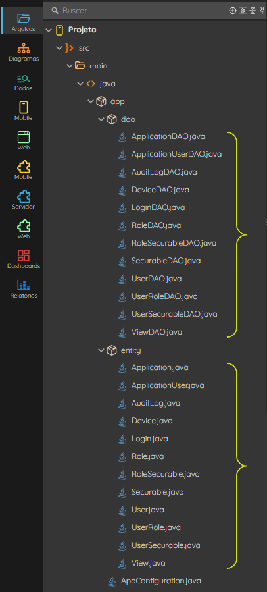Image resolution: width=267 pixels, height=592 pixels.
Task: Click the expand all tree icon
Action: (243, 11)
